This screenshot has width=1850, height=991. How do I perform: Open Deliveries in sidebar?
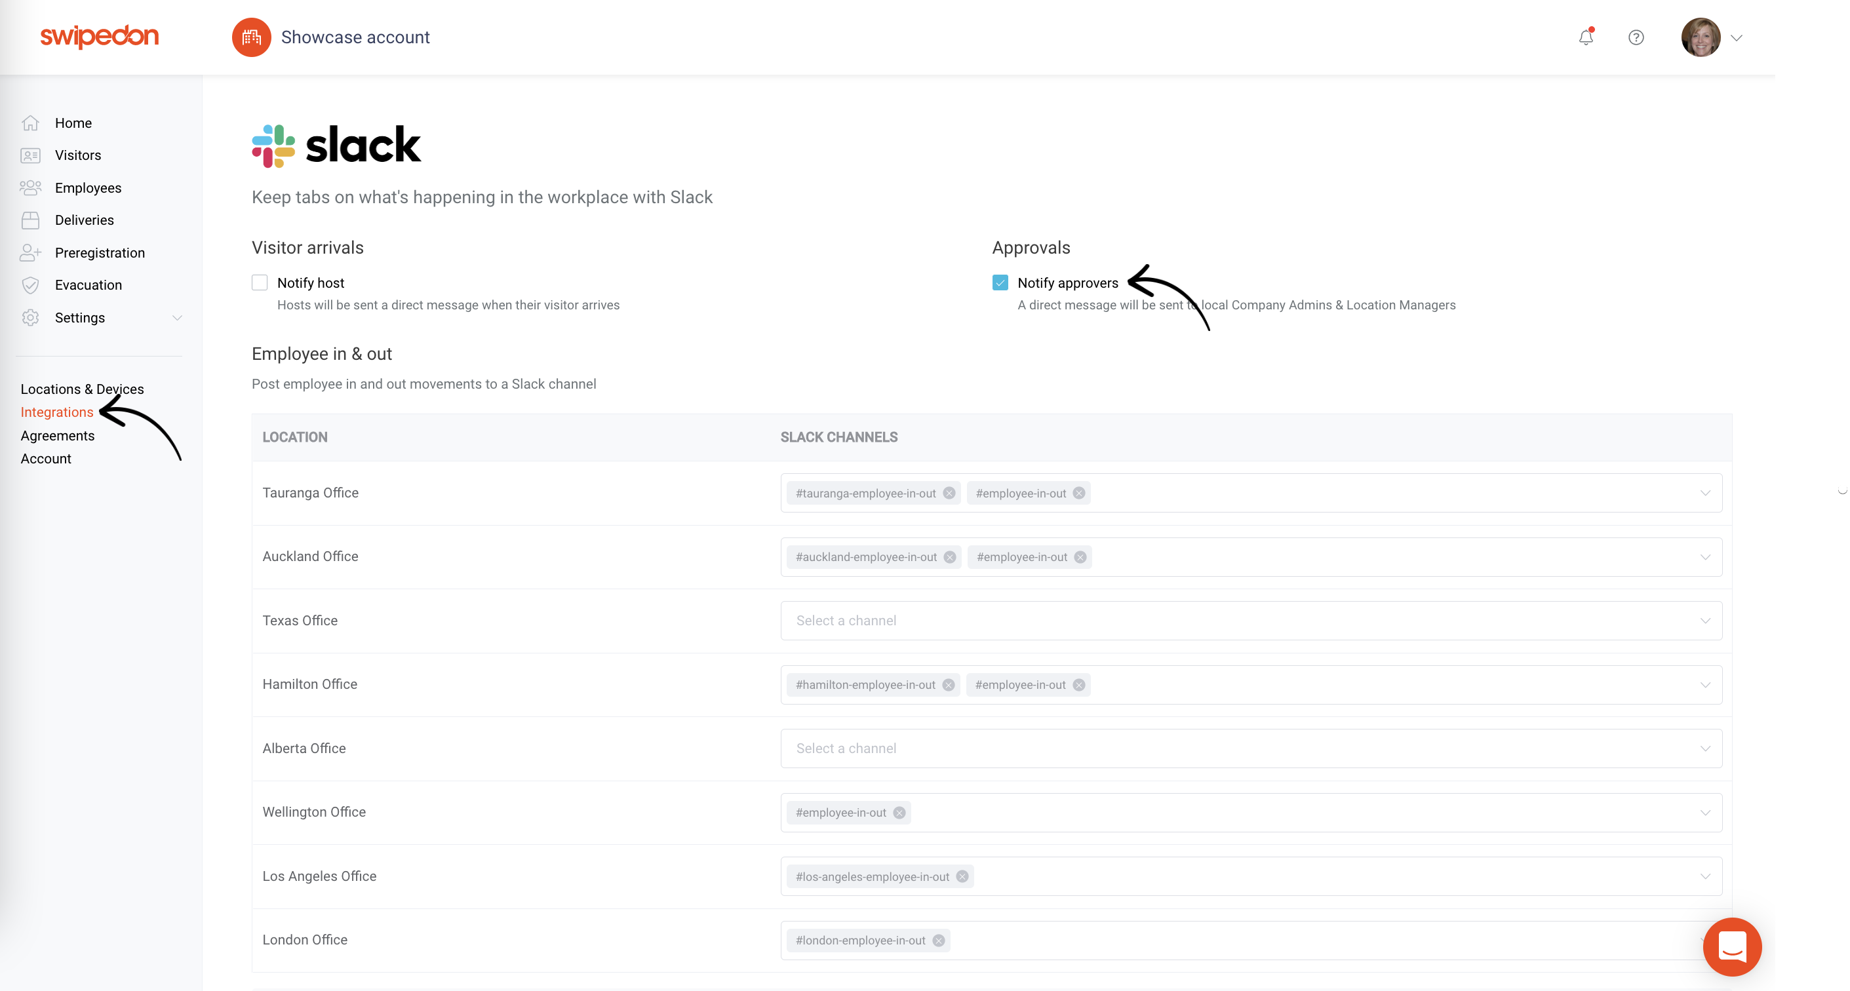click(85, 220)
